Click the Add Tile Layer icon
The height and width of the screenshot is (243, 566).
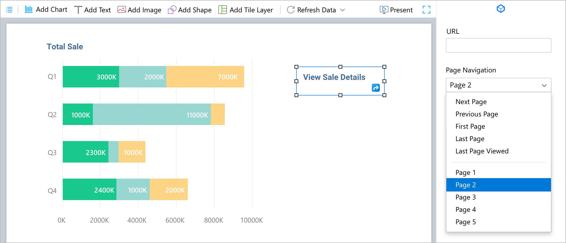(x=222, y=10)
